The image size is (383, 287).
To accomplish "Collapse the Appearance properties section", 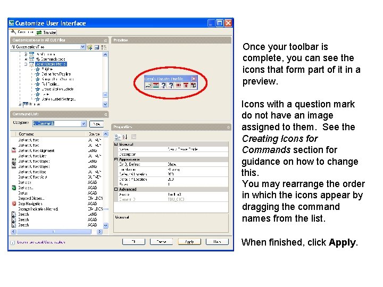I will coord(116,159).
